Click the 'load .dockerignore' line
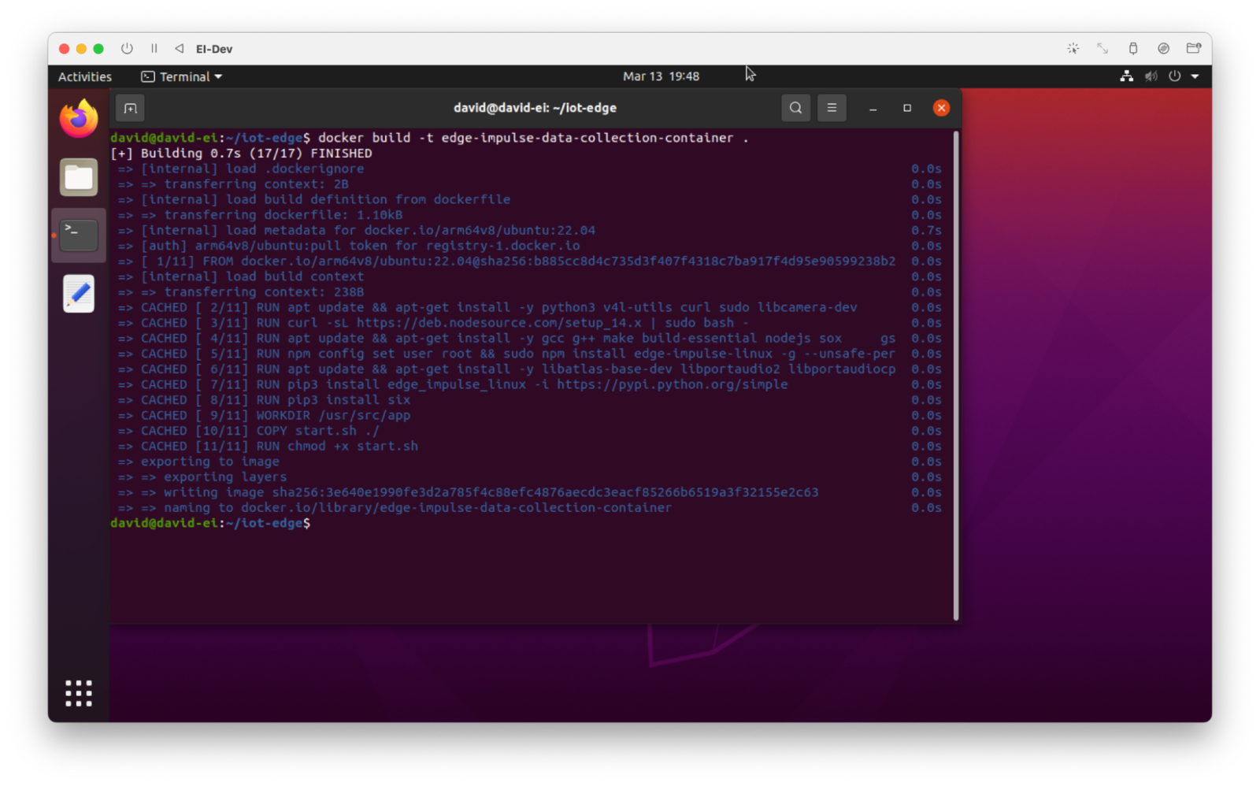This screenshot has height=786, width=1260. pyautogui.click(x=241, y=169)
